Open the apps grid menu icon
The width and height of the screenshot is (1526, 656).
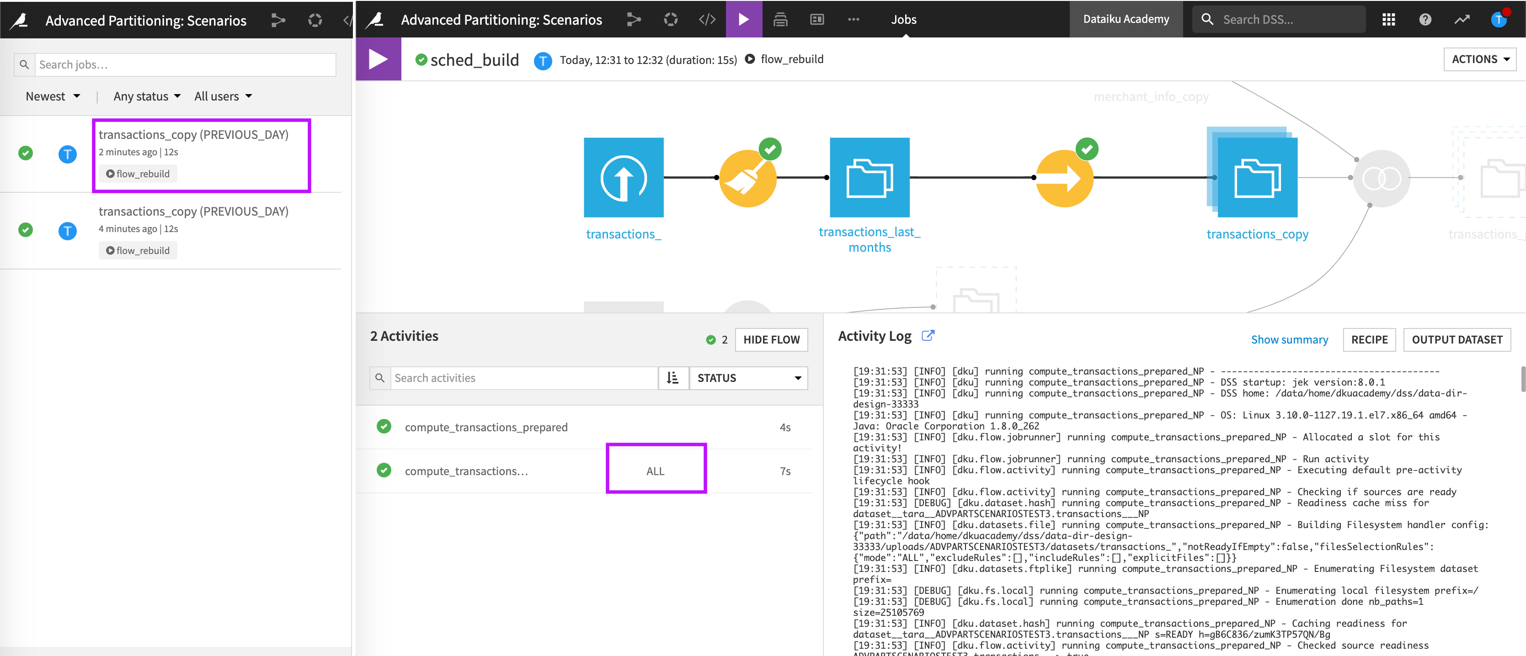point(1388,20)
